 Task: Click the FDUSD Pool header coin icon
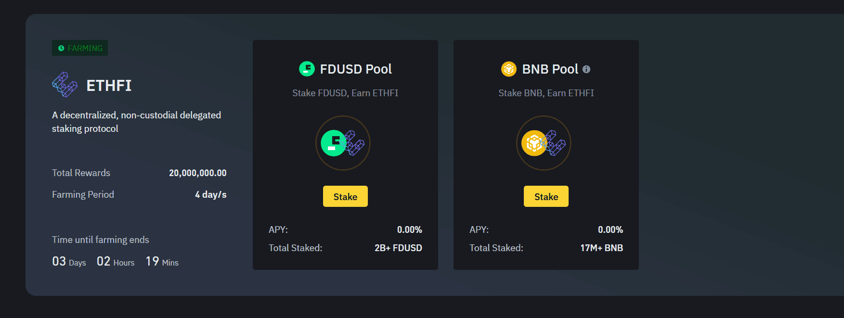click(x=307, y=69)
